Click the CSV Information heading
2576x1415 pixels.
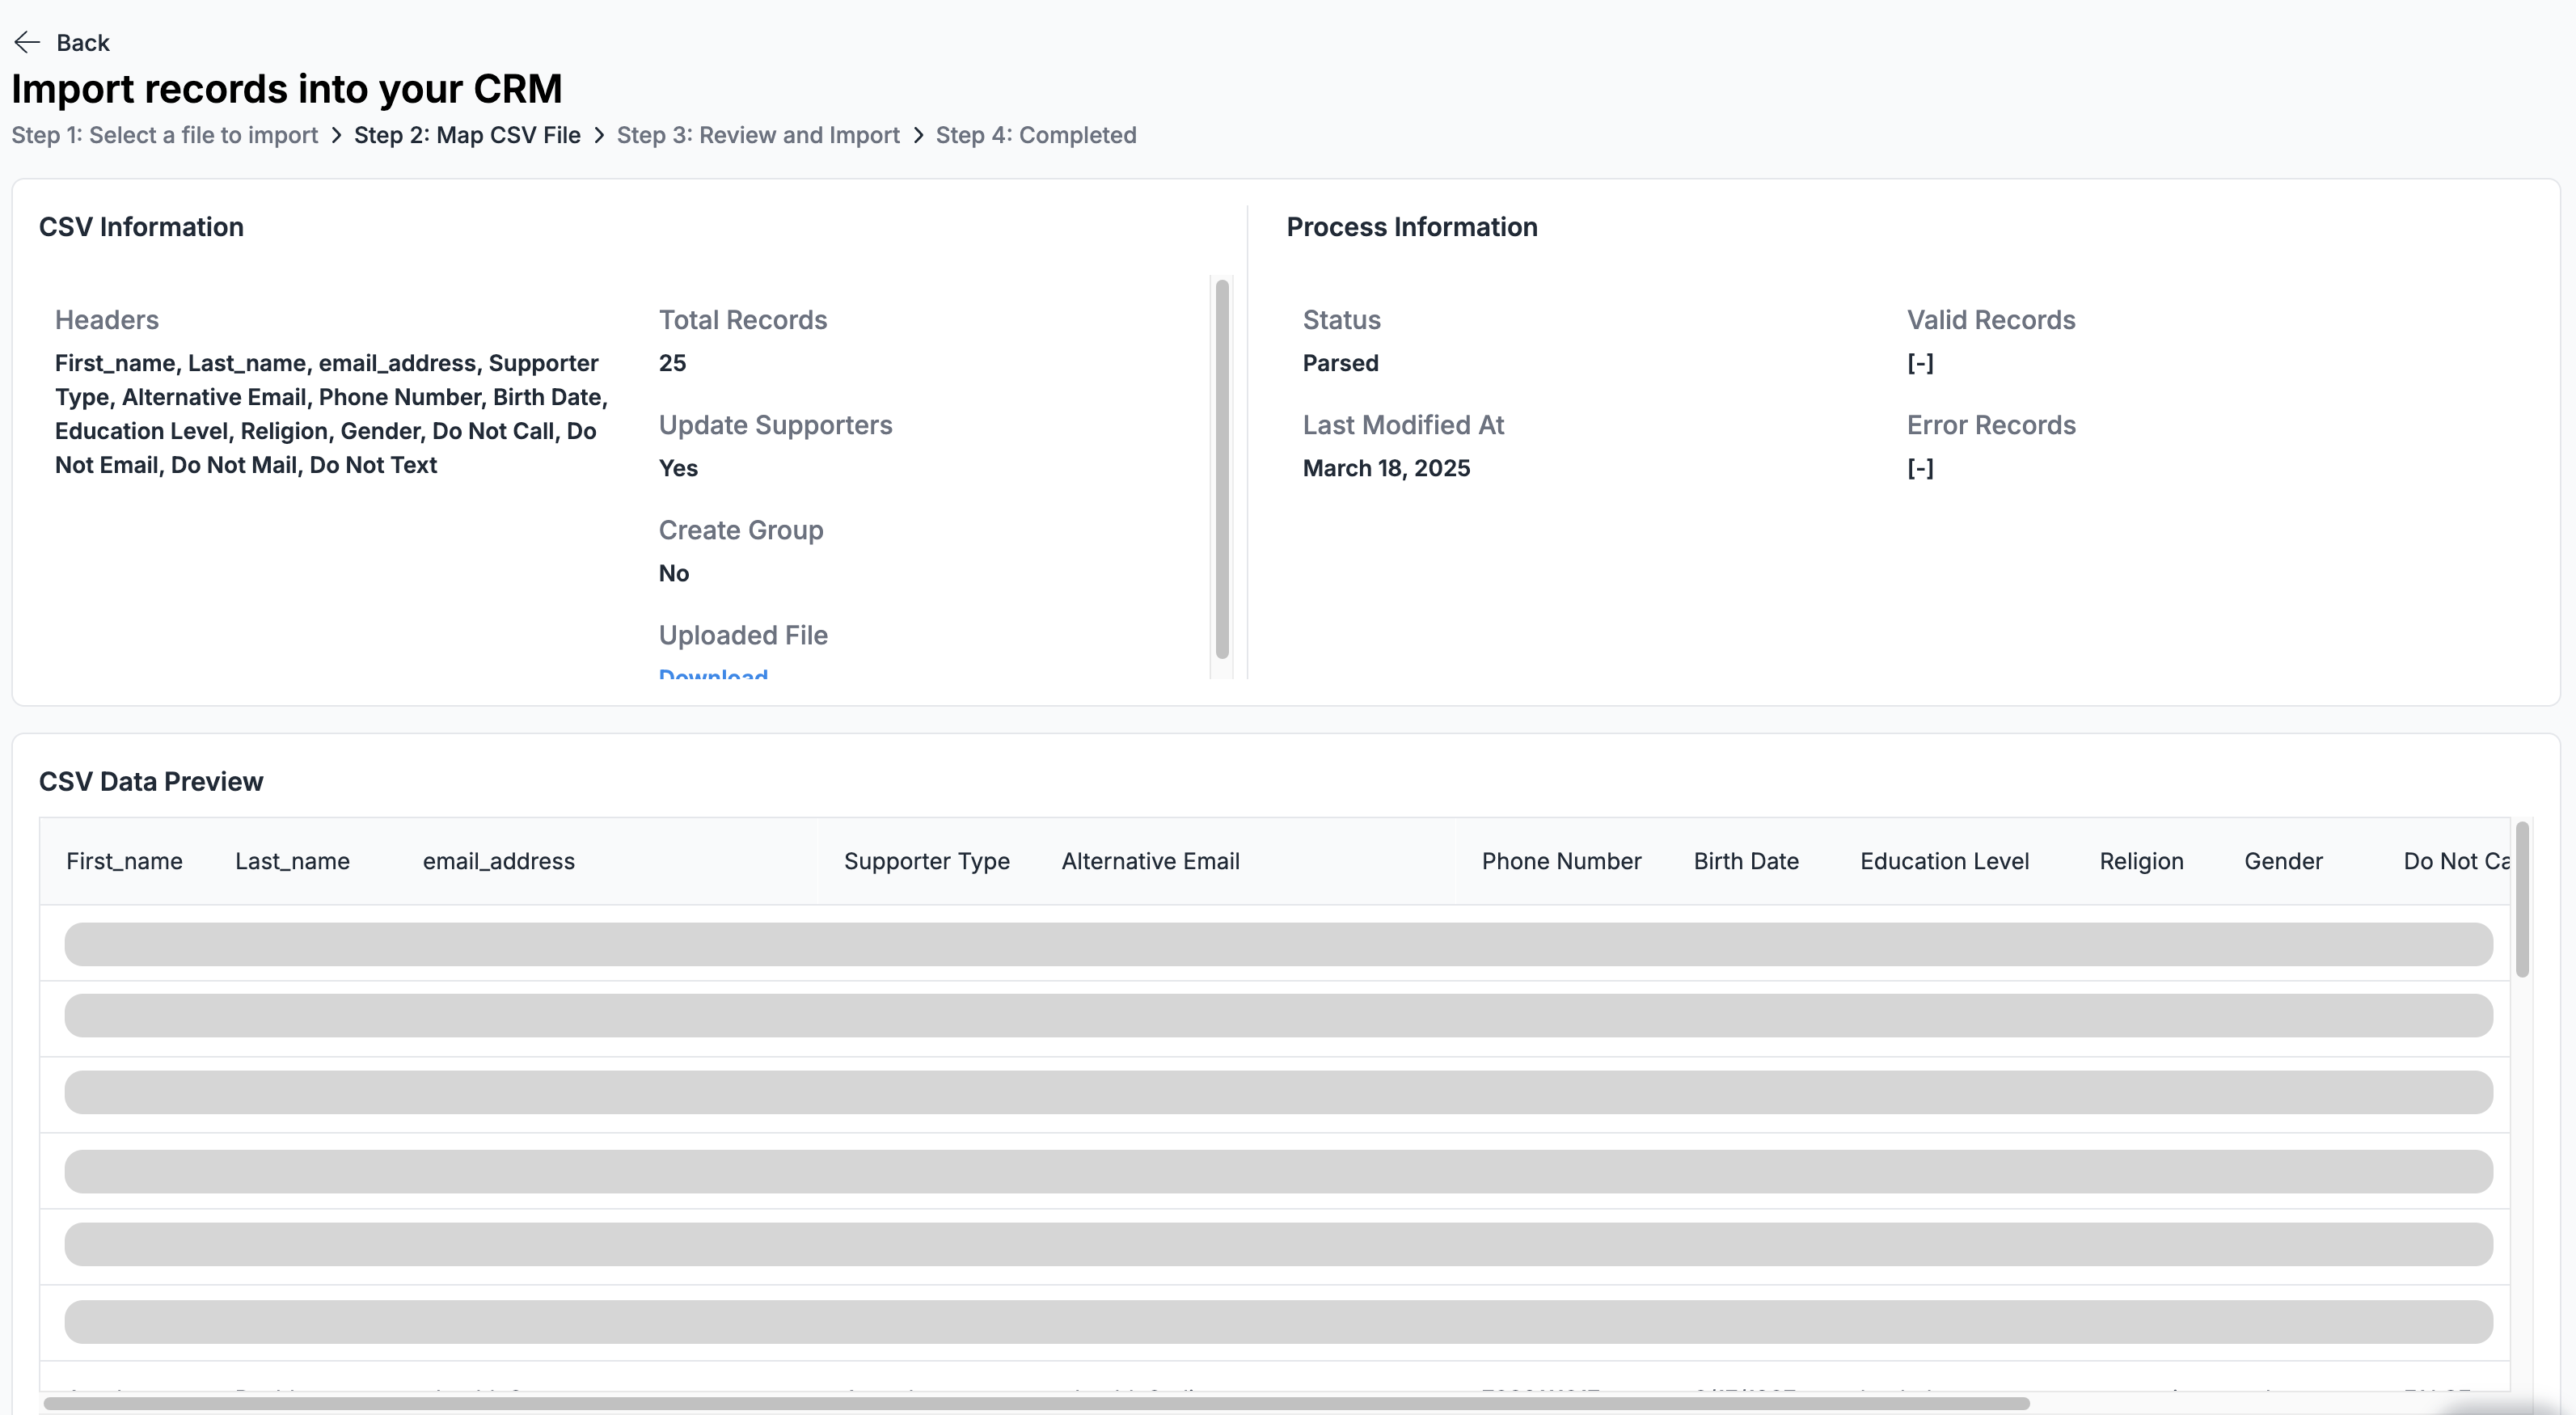(x=141, y=227)
